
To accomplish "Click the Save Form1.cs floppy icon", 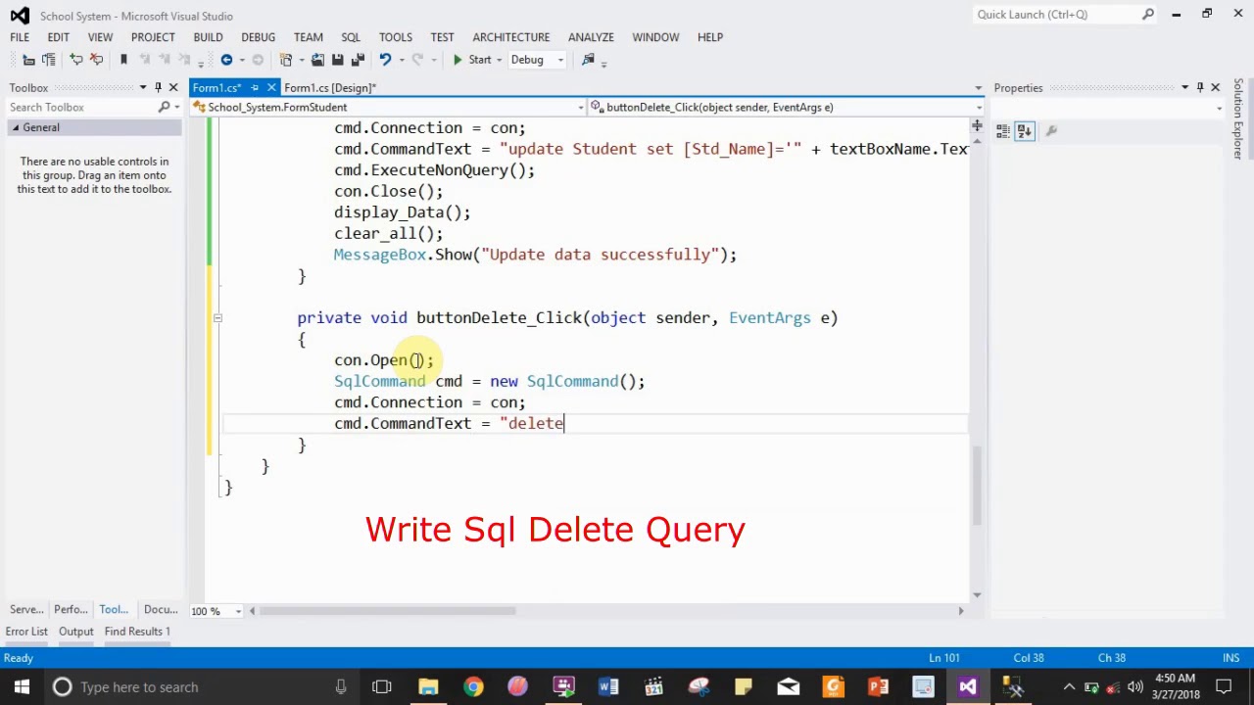I will click(338, 60).
